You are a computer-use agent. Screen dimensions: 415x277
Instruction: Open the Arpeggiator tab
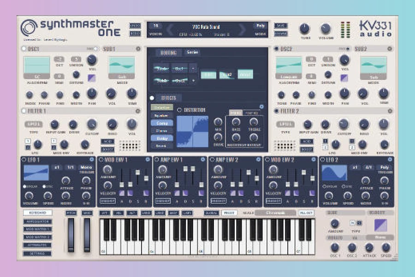[37, 222]
